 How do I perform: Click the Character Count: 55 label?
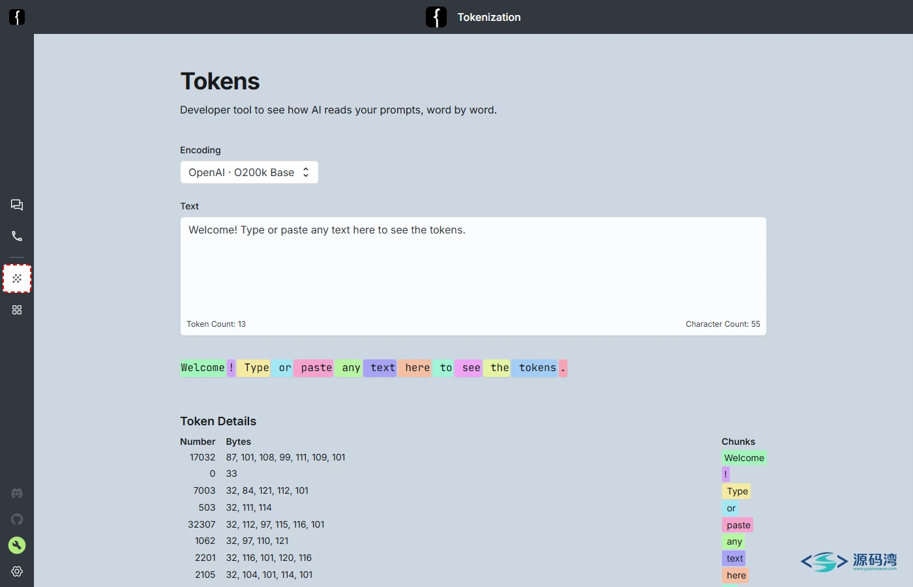point(723,324)
